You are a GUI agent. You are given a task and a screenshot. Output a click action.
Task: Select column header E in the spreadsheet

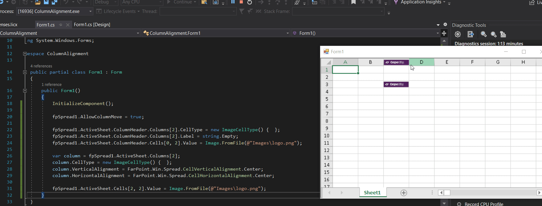pyautogui.click(x=447, y=62)
